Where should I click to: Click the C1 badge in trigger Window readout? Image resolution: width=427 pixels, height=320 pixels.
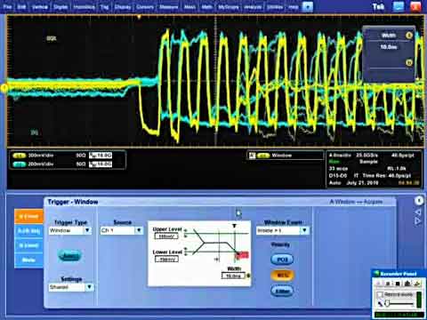coord(263,156)
